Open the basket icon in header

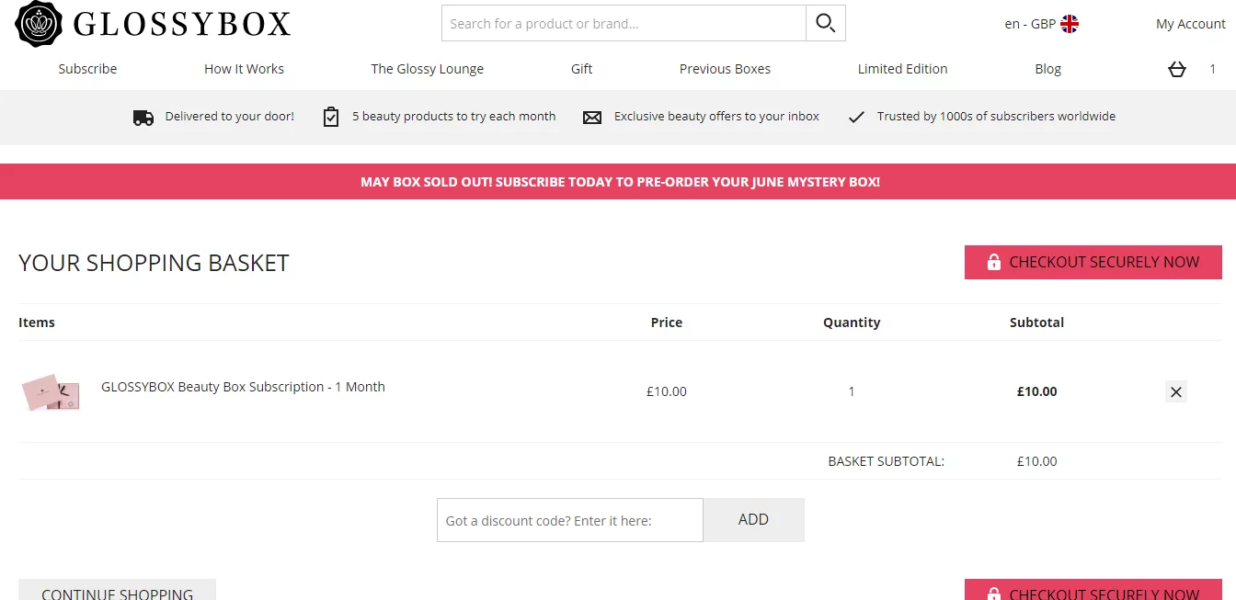pos(1177,69)
